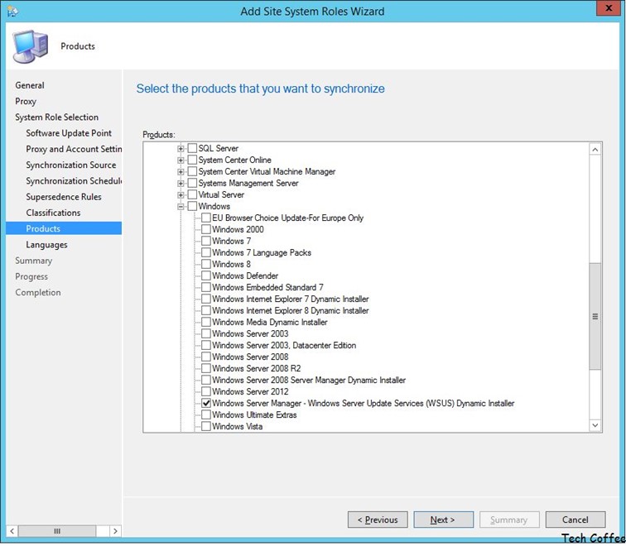Select Windows Media Dynamic Installer label
Viewport: 626px width, 546px height.
point(269,322)
